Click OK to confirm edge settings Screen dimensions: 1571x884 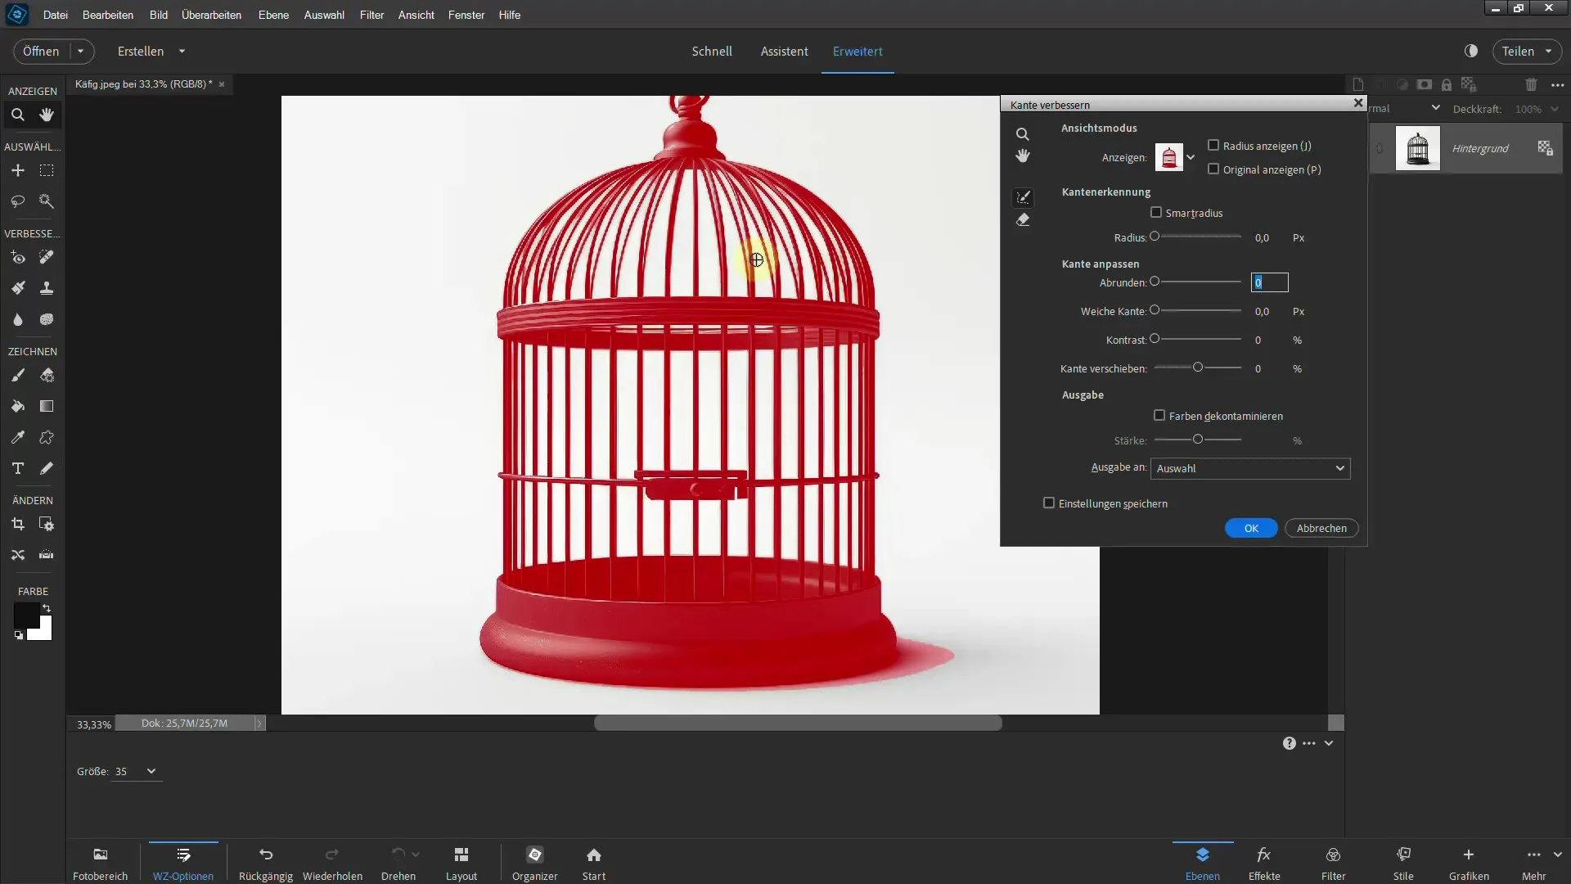(1250, 528)
